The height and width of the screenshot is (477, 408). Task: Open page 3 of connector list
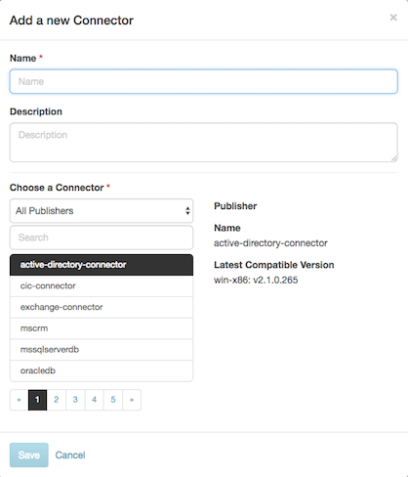(x=75, y=400)
